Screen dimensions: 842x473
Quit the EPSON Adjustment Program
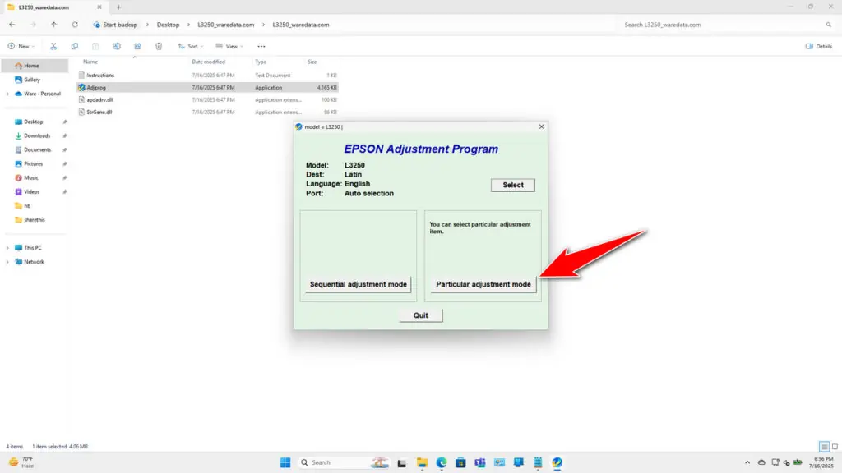pyautogui.click(x=421, y=315)
